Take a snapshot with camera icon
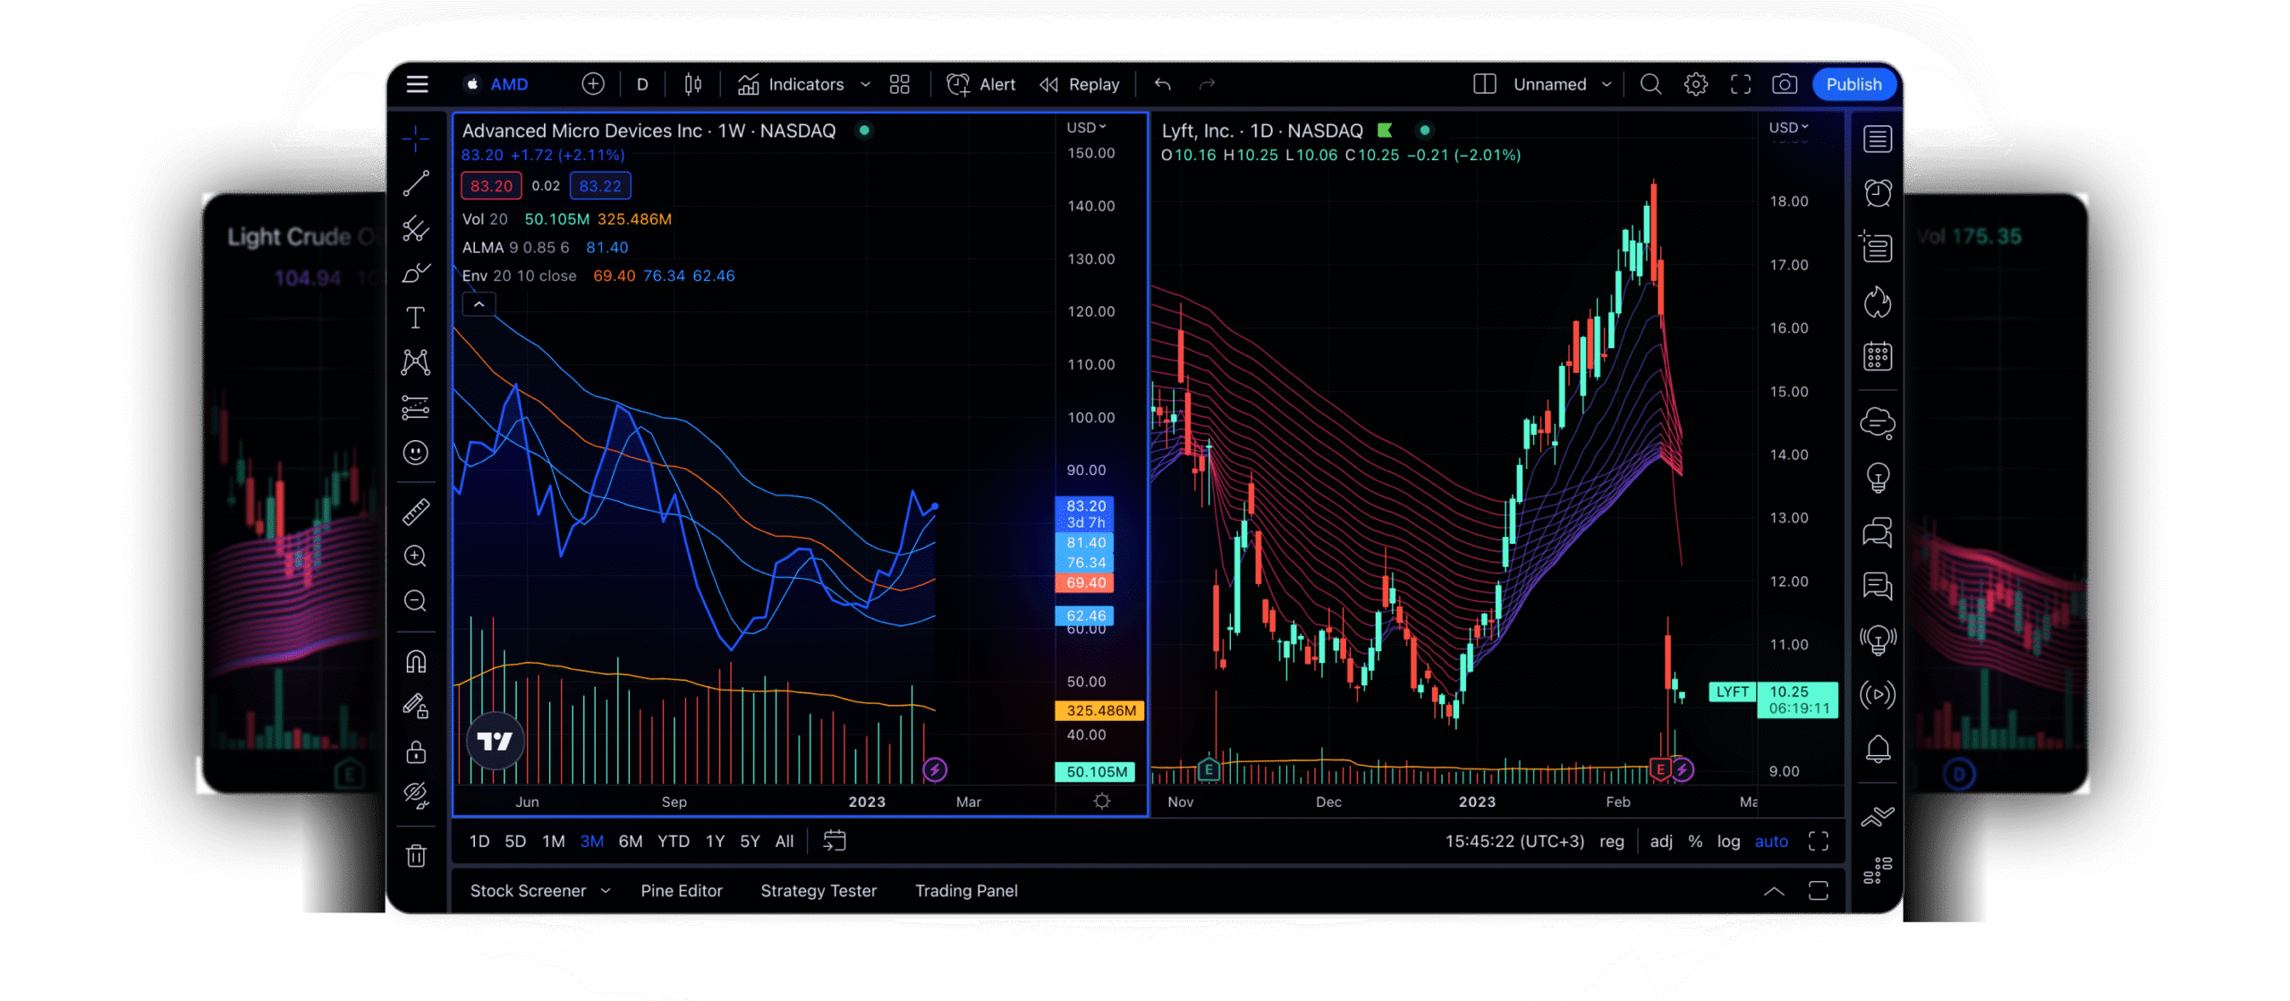The image size is (2290, 1001). pyautogui.click(x=1785, y=84)
